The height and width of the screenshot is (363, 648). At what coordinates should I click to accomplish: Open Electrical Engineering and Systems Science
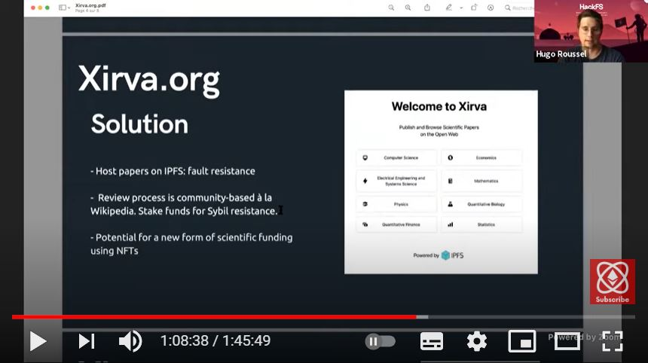(x=396, y=181)
